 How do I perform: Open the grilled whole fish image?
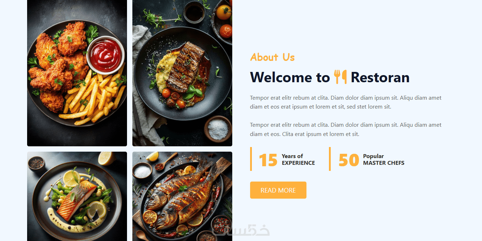182,197
